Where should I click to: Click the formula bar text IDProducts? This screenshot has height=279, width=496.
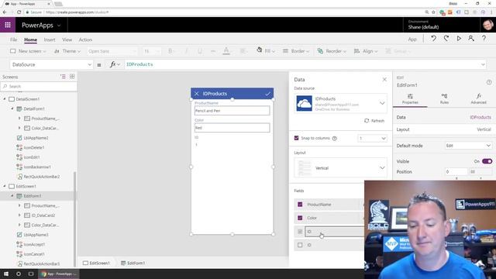tap(139, 64)
